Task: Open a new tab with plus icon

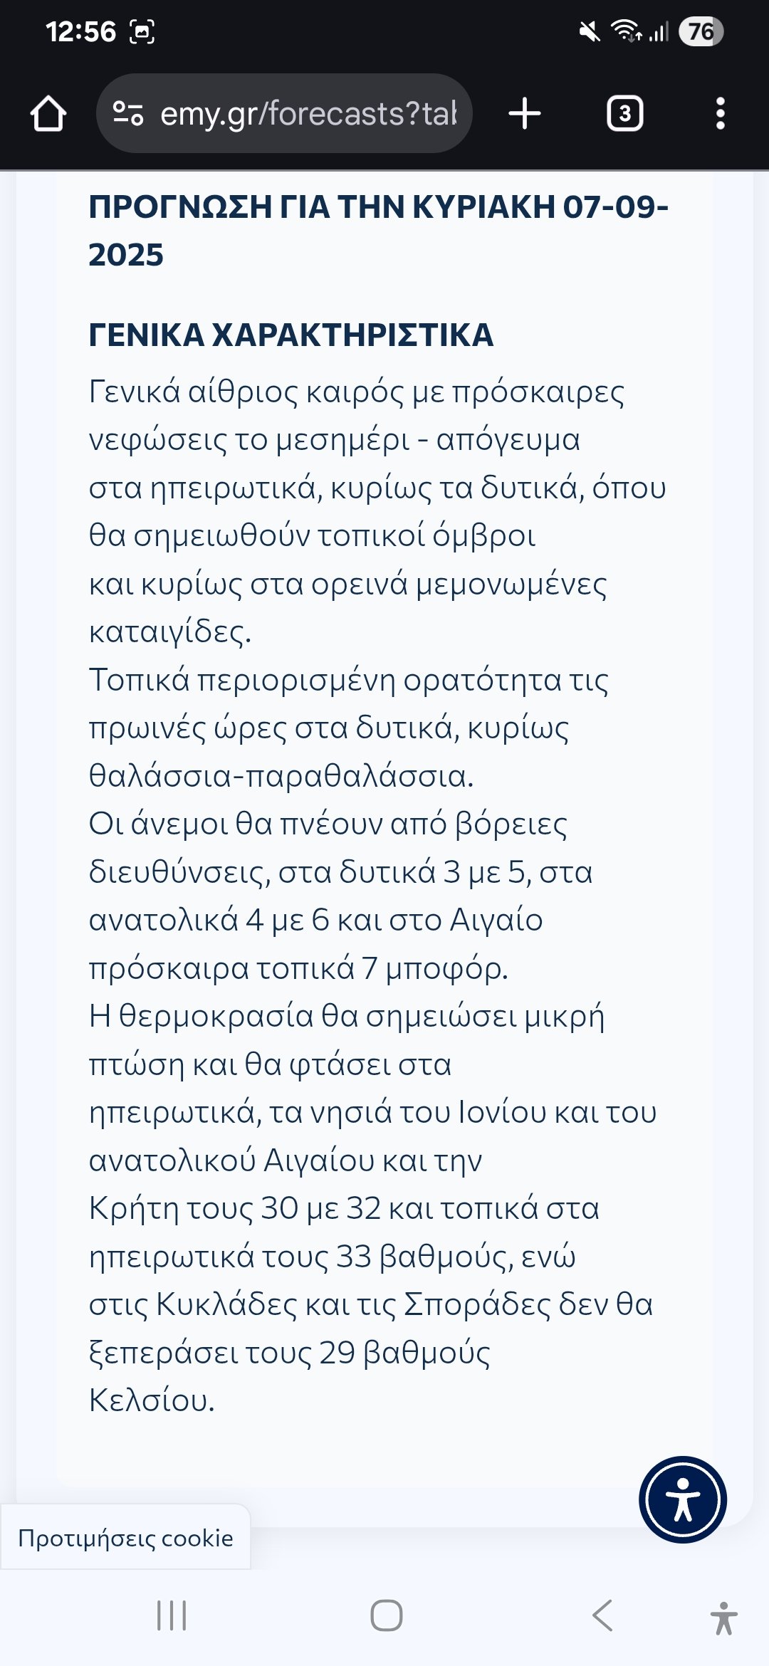Action: (525, 114)
